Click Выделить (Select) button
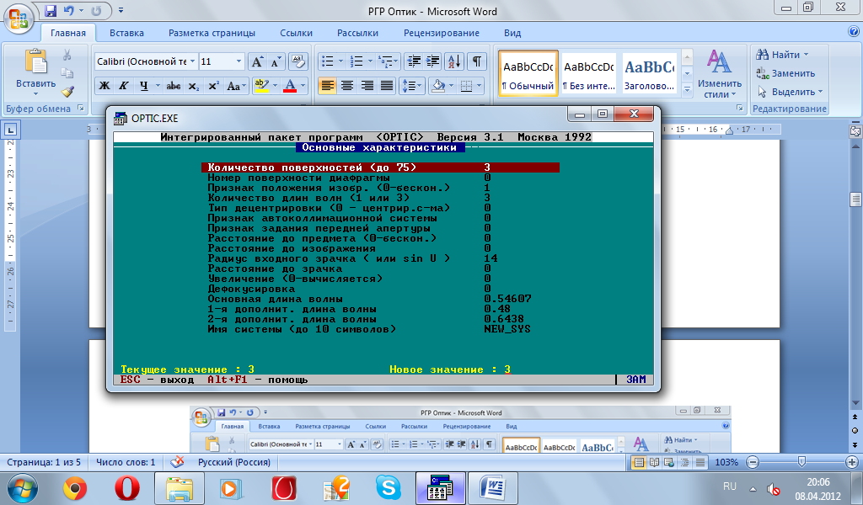 pos(790,92)
